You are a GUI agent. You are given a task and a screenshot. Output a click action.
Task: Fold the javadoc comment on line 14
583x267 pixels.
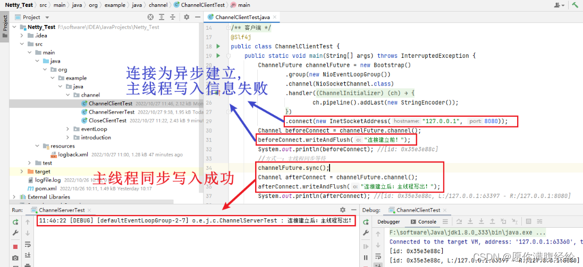[x=229, y=28]
